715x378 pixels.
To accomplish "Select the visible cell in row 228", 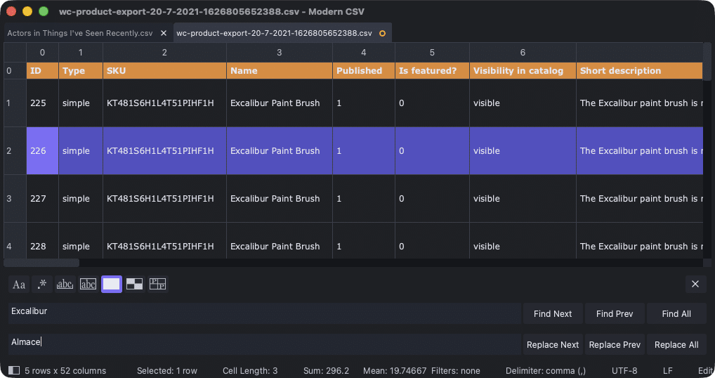I will click(523, 241).
